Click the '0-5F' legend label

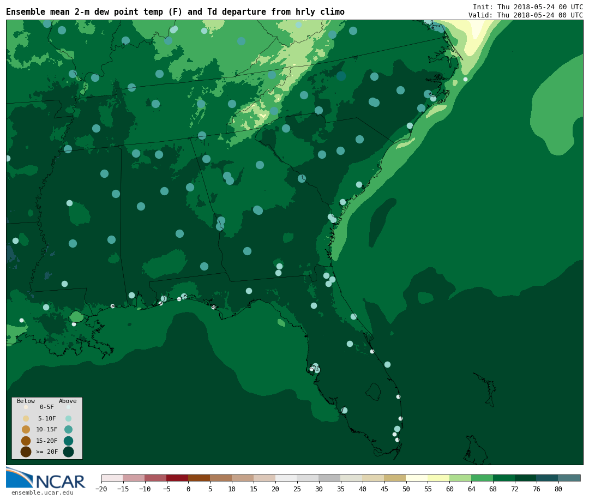(47, 407)
